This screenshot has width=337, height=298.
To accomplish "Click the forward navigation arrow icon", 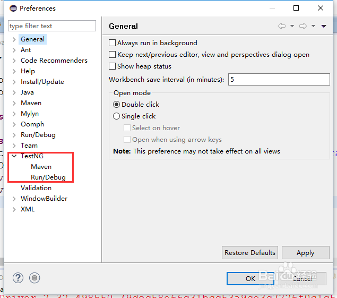I will (x=303, y=26).
